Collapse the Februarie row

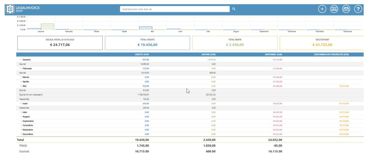(x=21, y=69)
